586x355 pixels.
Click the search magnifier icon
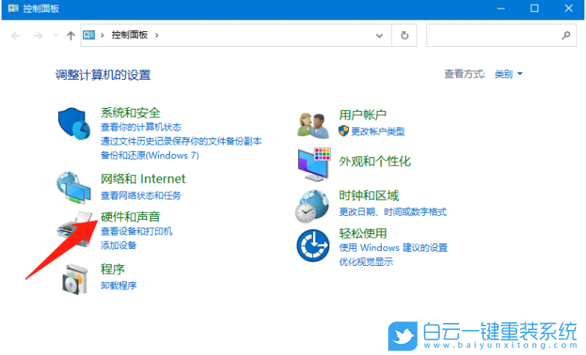pyautogui.click(x=566, y=35)
